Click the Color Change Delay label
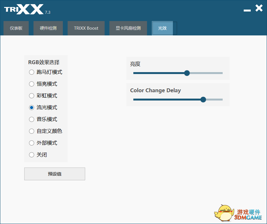The width and height of the screenshot is (267, 224). [x=155, y=90]
